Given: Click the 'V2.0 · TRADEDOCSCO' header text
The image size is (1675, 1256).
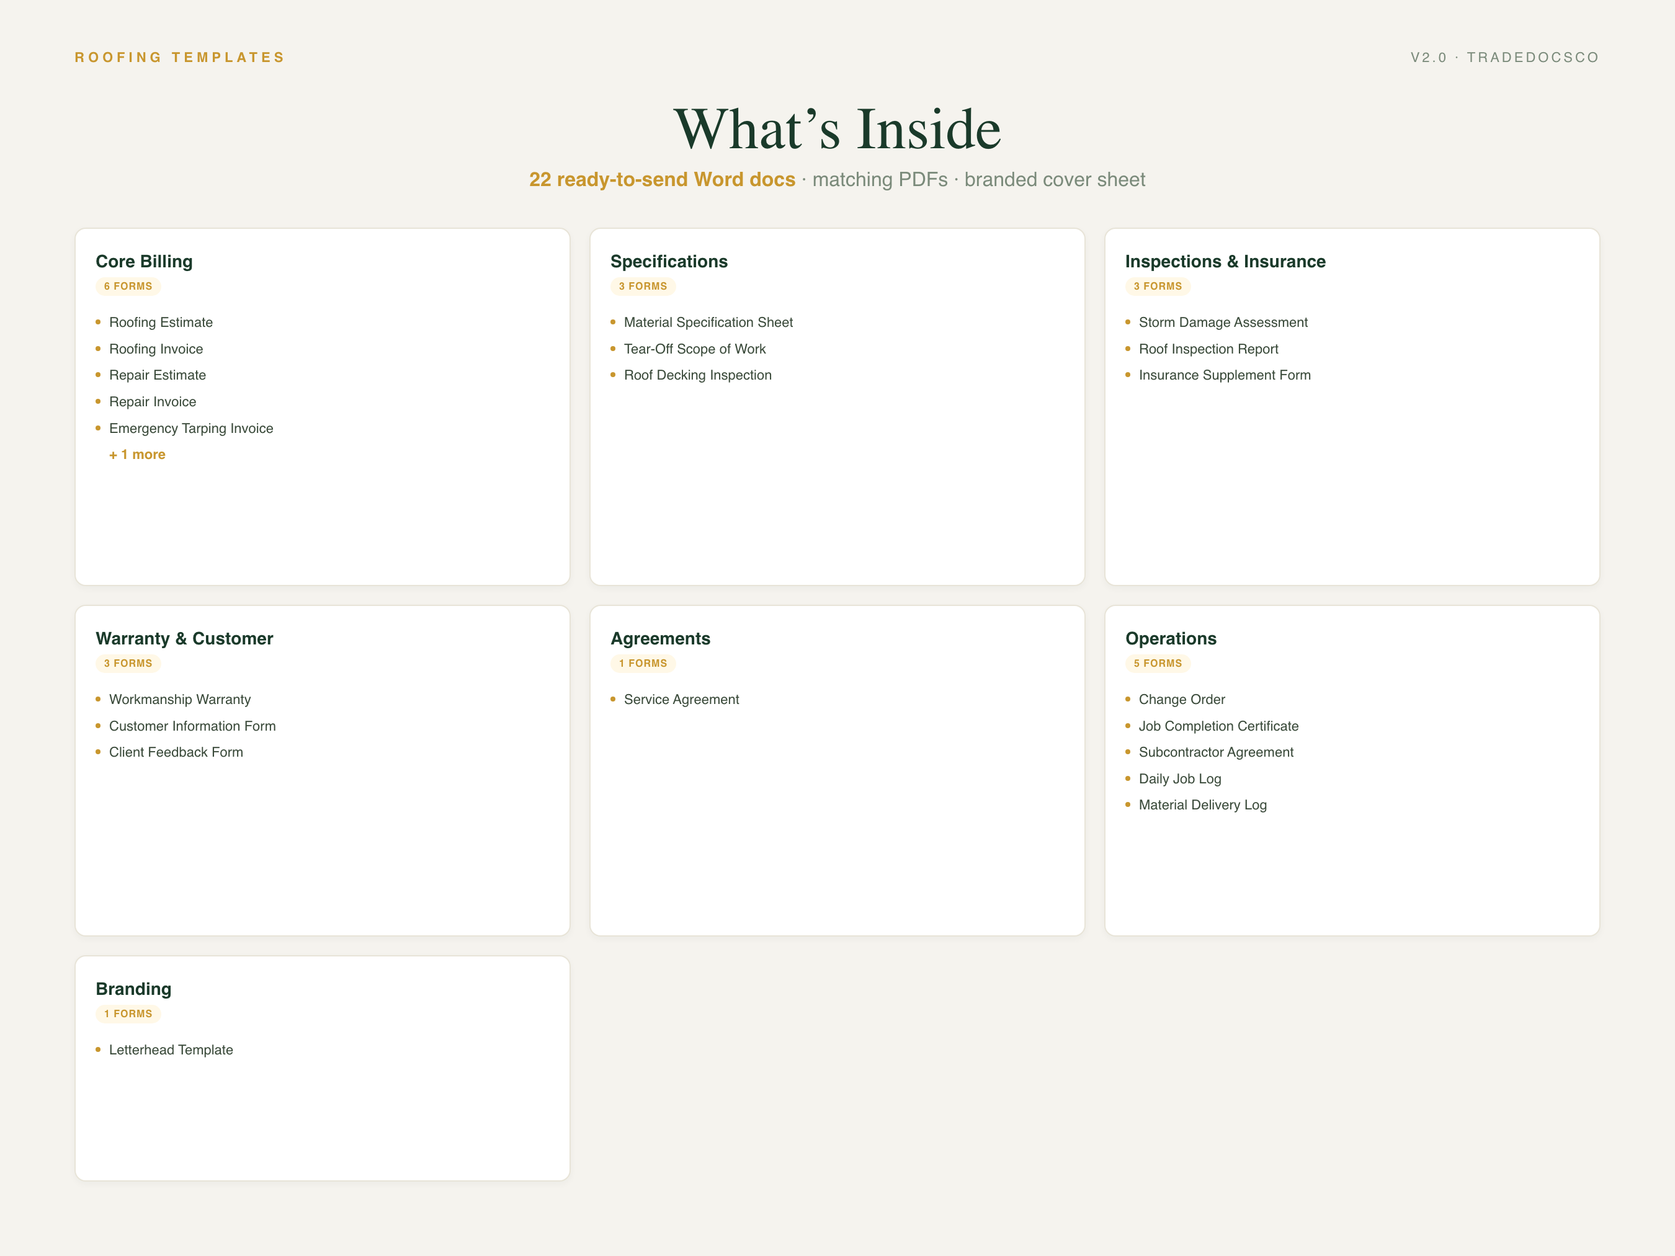Looking at the screenshot, I should pos(1504,58).
